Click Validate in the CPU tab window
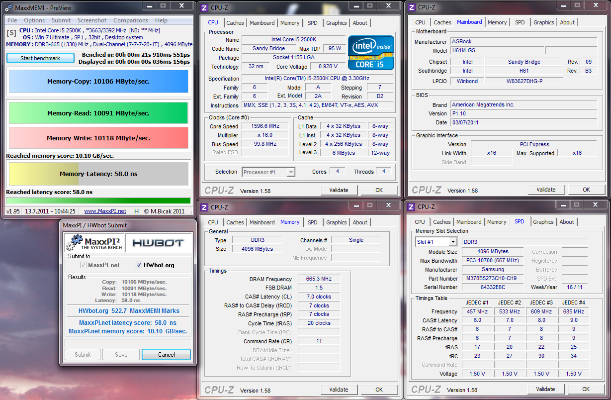Viewport: 611px width, 400px height. [339, 190]
